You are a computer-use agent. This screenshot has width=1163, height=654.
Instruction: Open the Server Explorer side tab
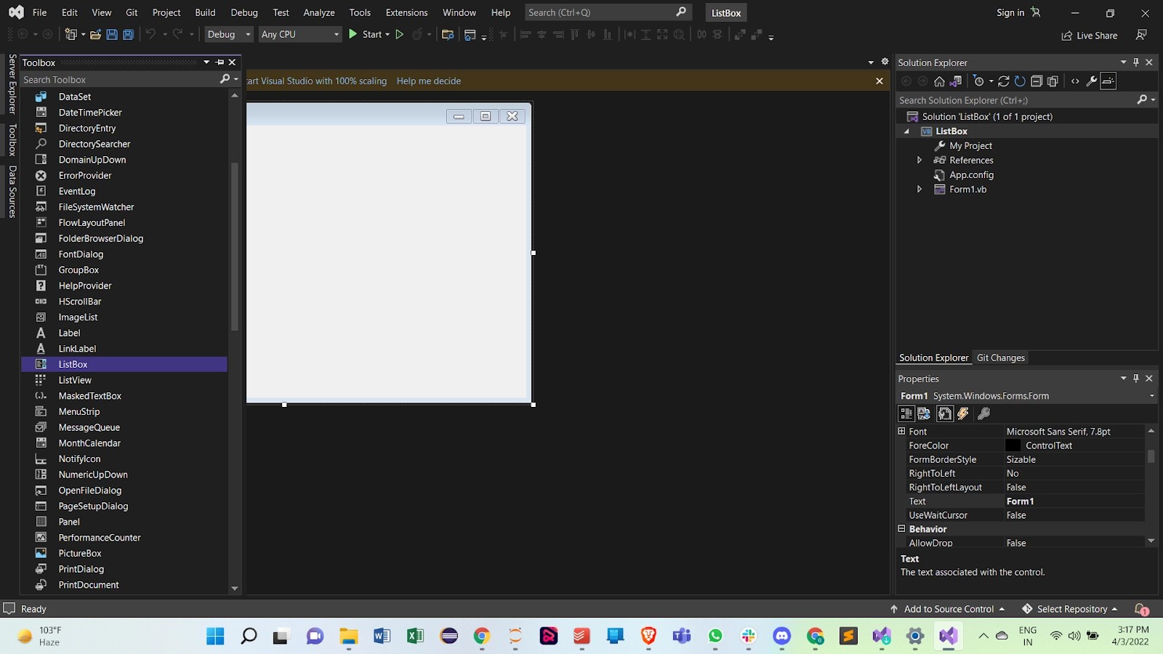tap(12, 84)
